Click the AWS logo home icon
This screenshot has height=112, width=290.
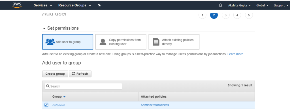pyautogui.click(x=17, y=5)
